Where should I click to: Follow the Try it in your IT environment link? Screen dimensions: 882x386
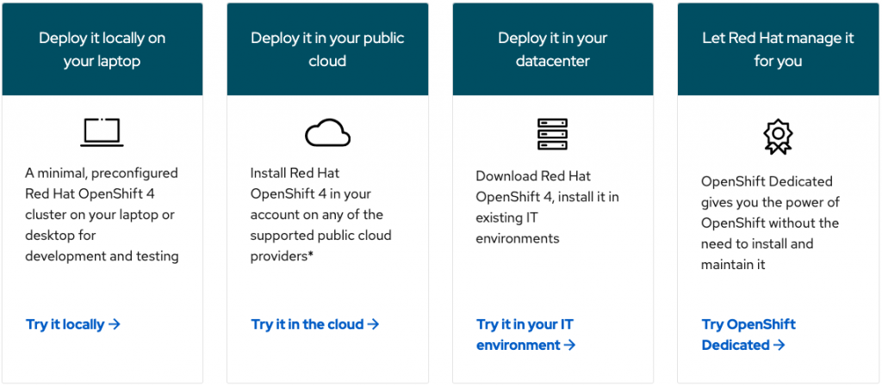coord(526,335)
